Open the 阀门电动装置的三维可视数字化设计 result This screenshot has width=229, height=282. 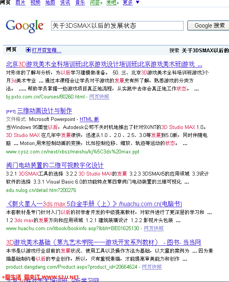(55, 165)
